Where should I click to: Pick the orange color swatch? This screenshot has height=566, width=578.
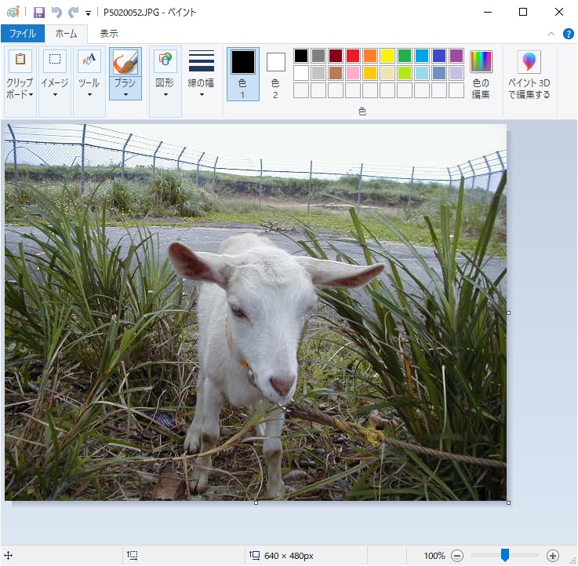[370, 56]
